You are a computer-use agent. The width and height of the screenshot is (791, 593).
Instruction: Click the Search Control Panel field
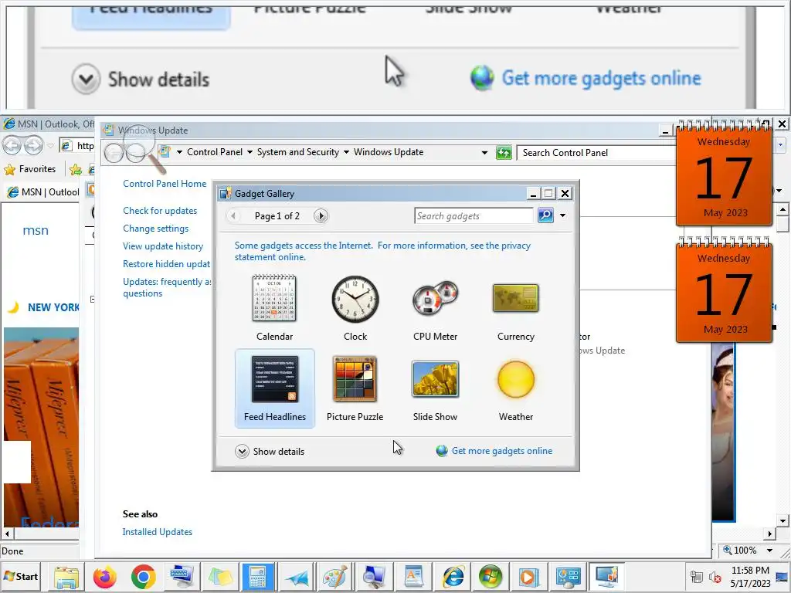tap(597, 153)
